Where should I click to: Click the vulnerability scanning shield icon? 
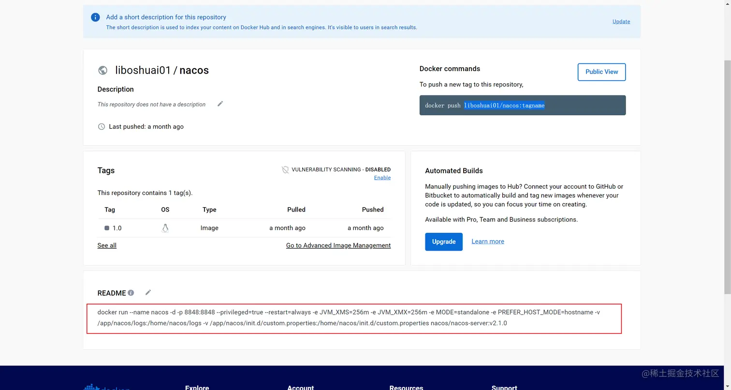(x=285, y=170)
